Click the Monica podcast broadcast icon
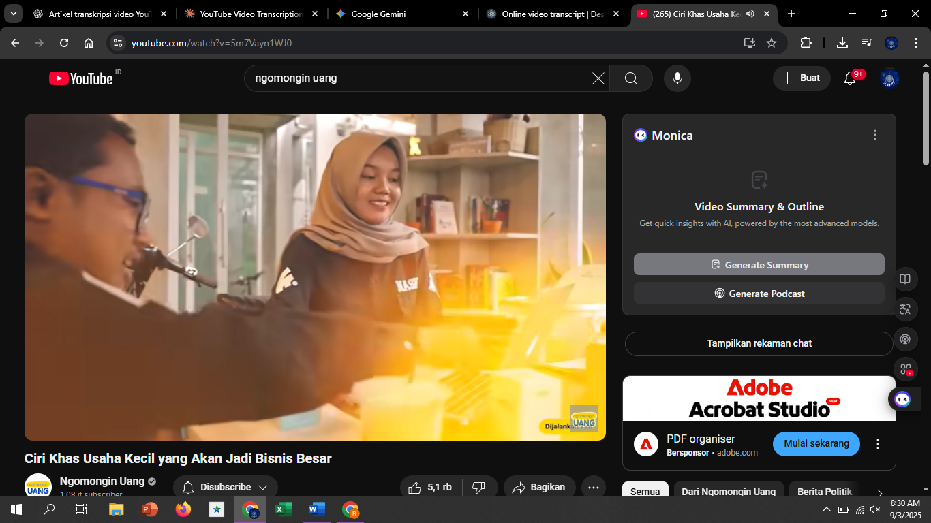This screenshot has height=523, width=931. click(906, 338)
